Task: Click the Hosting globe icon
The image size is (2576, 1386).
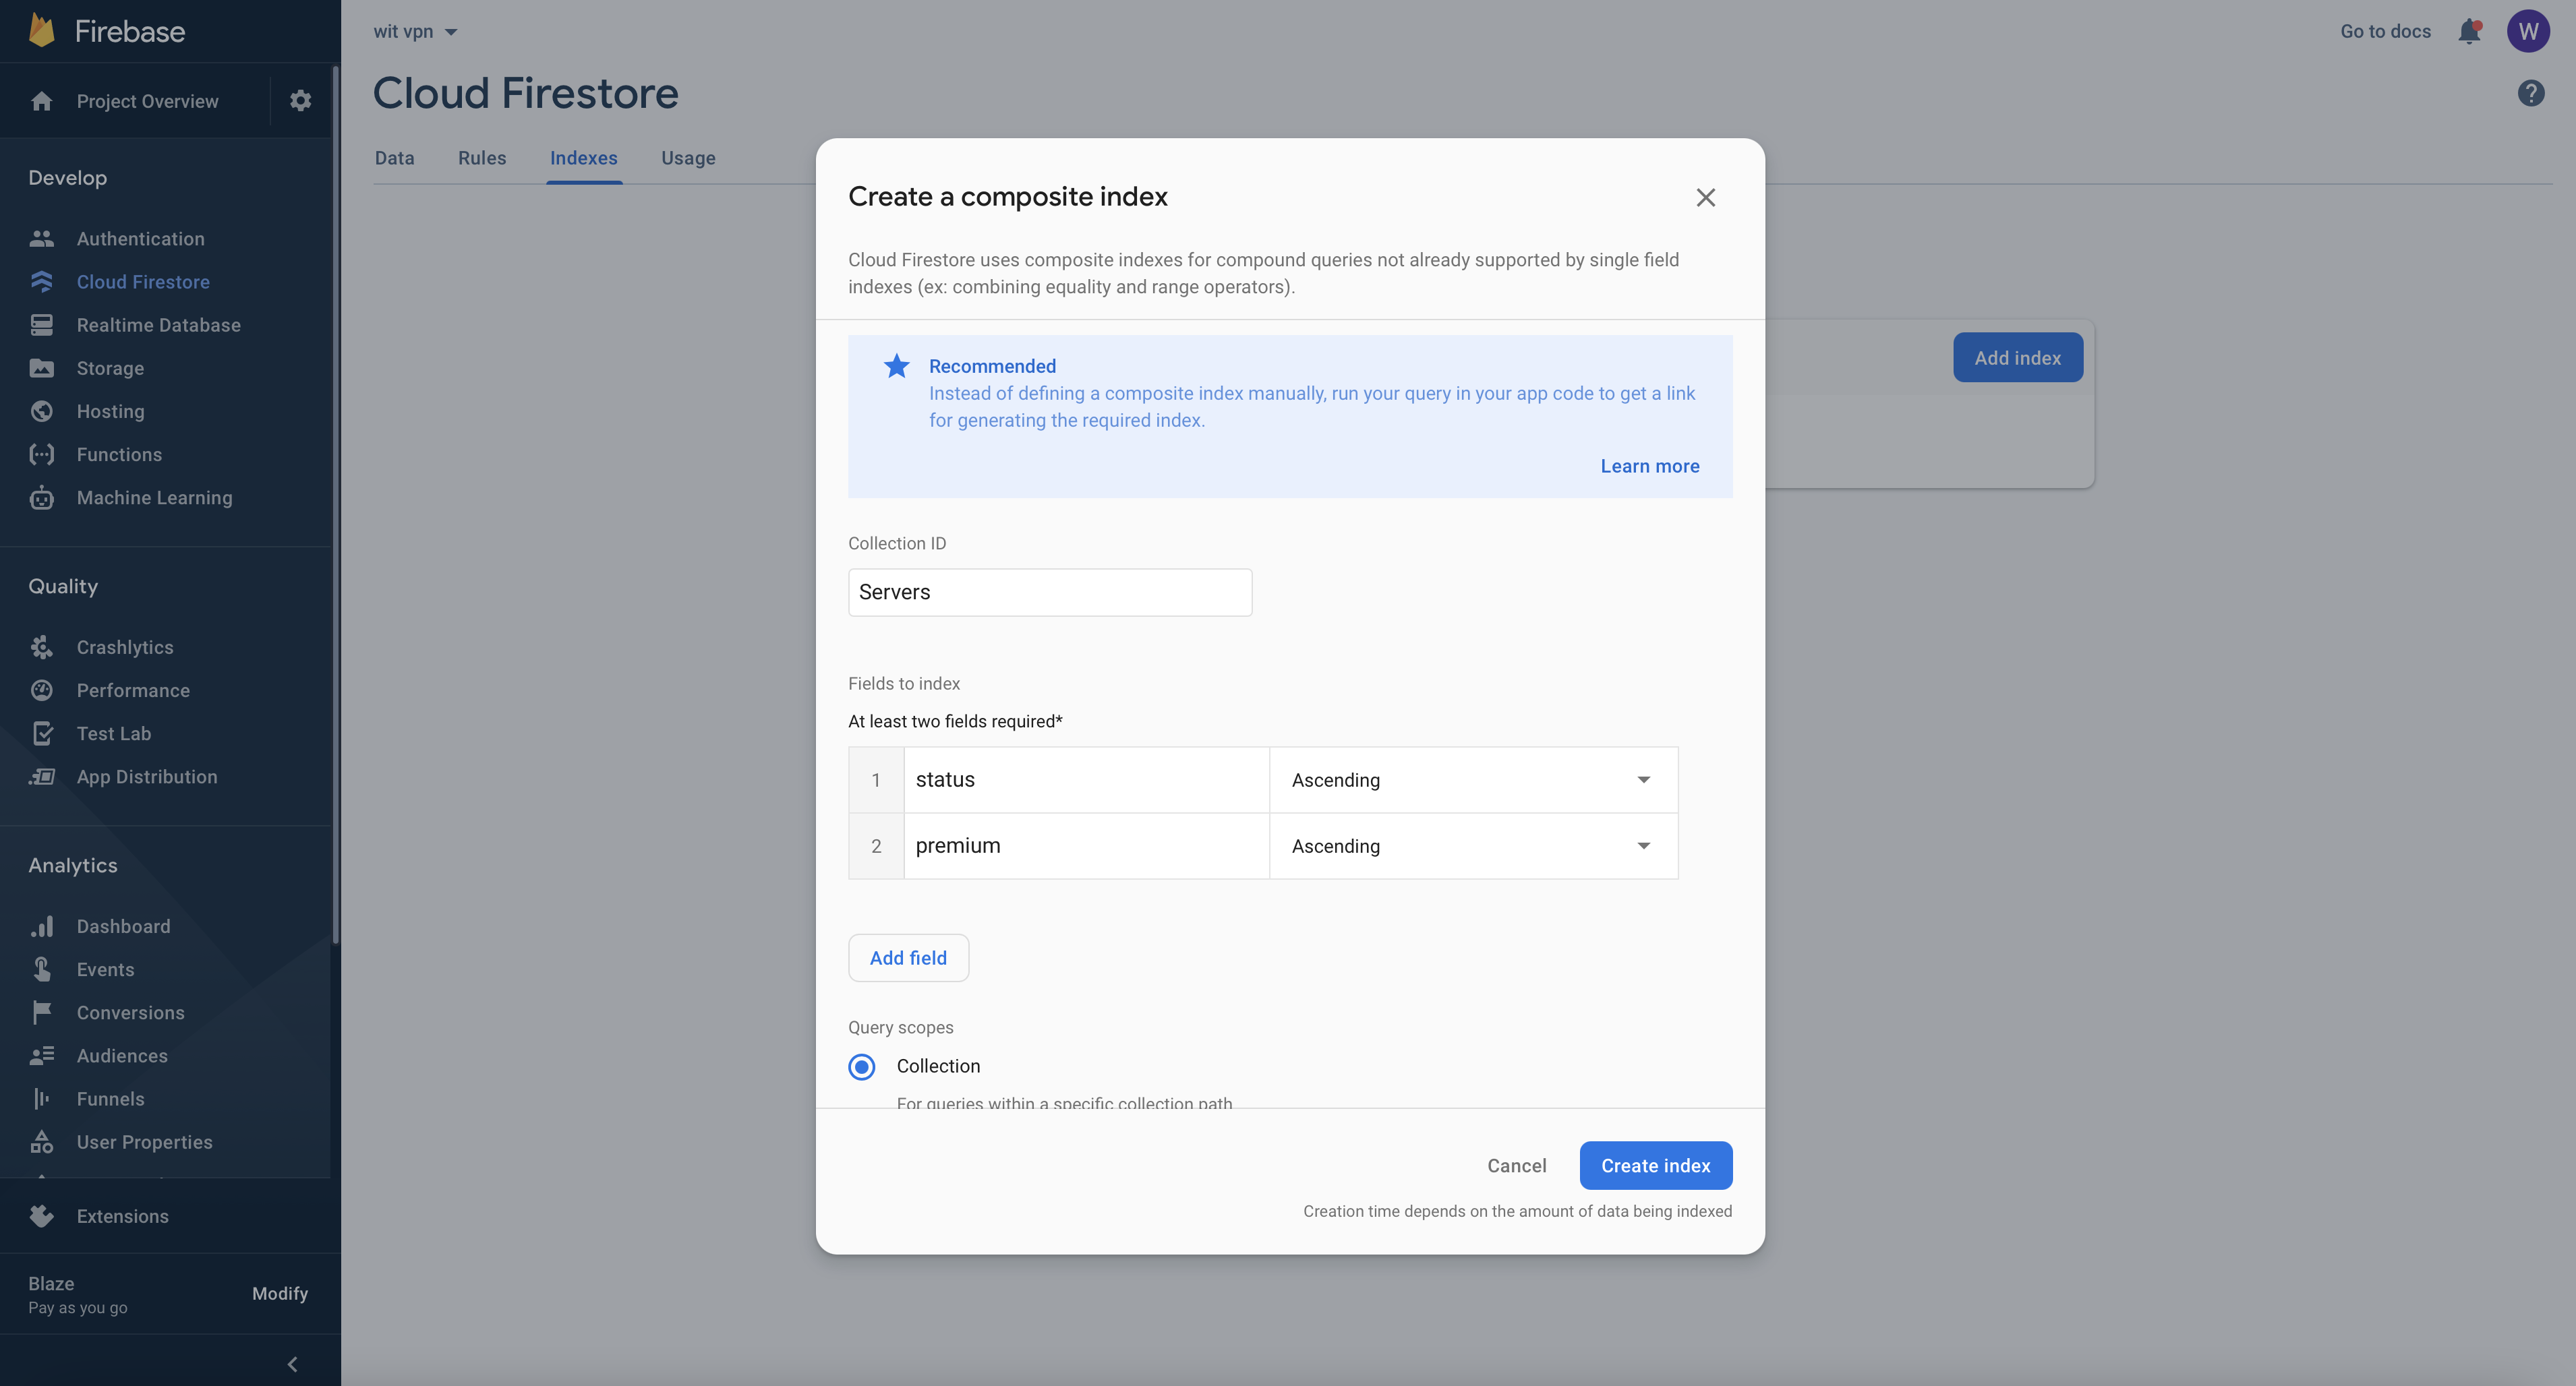Action: coord(41,411)
